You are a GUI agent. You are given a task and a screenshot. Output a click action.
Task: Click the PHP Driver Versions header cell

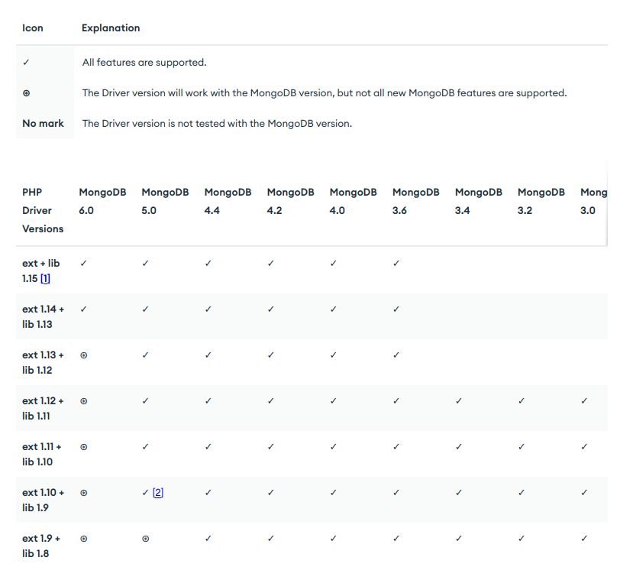pyautogui.click(x=43, y=210)
